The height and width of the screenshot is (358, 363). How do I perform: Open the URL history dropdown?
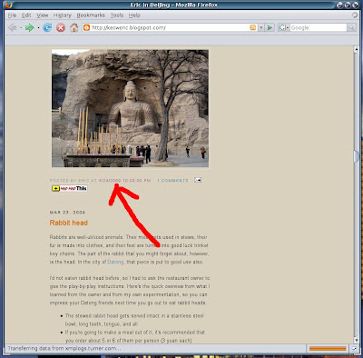point(261,28)
